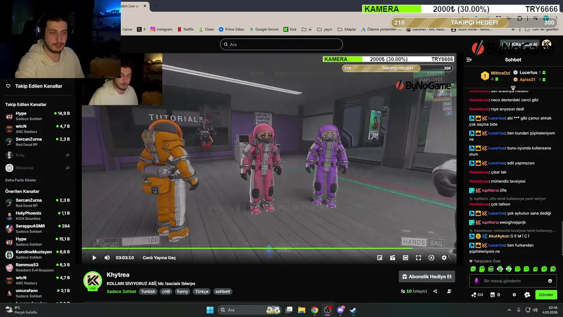Open offline channel Eray
This screenshot has height=317, width=563.
tap(37, 155)
